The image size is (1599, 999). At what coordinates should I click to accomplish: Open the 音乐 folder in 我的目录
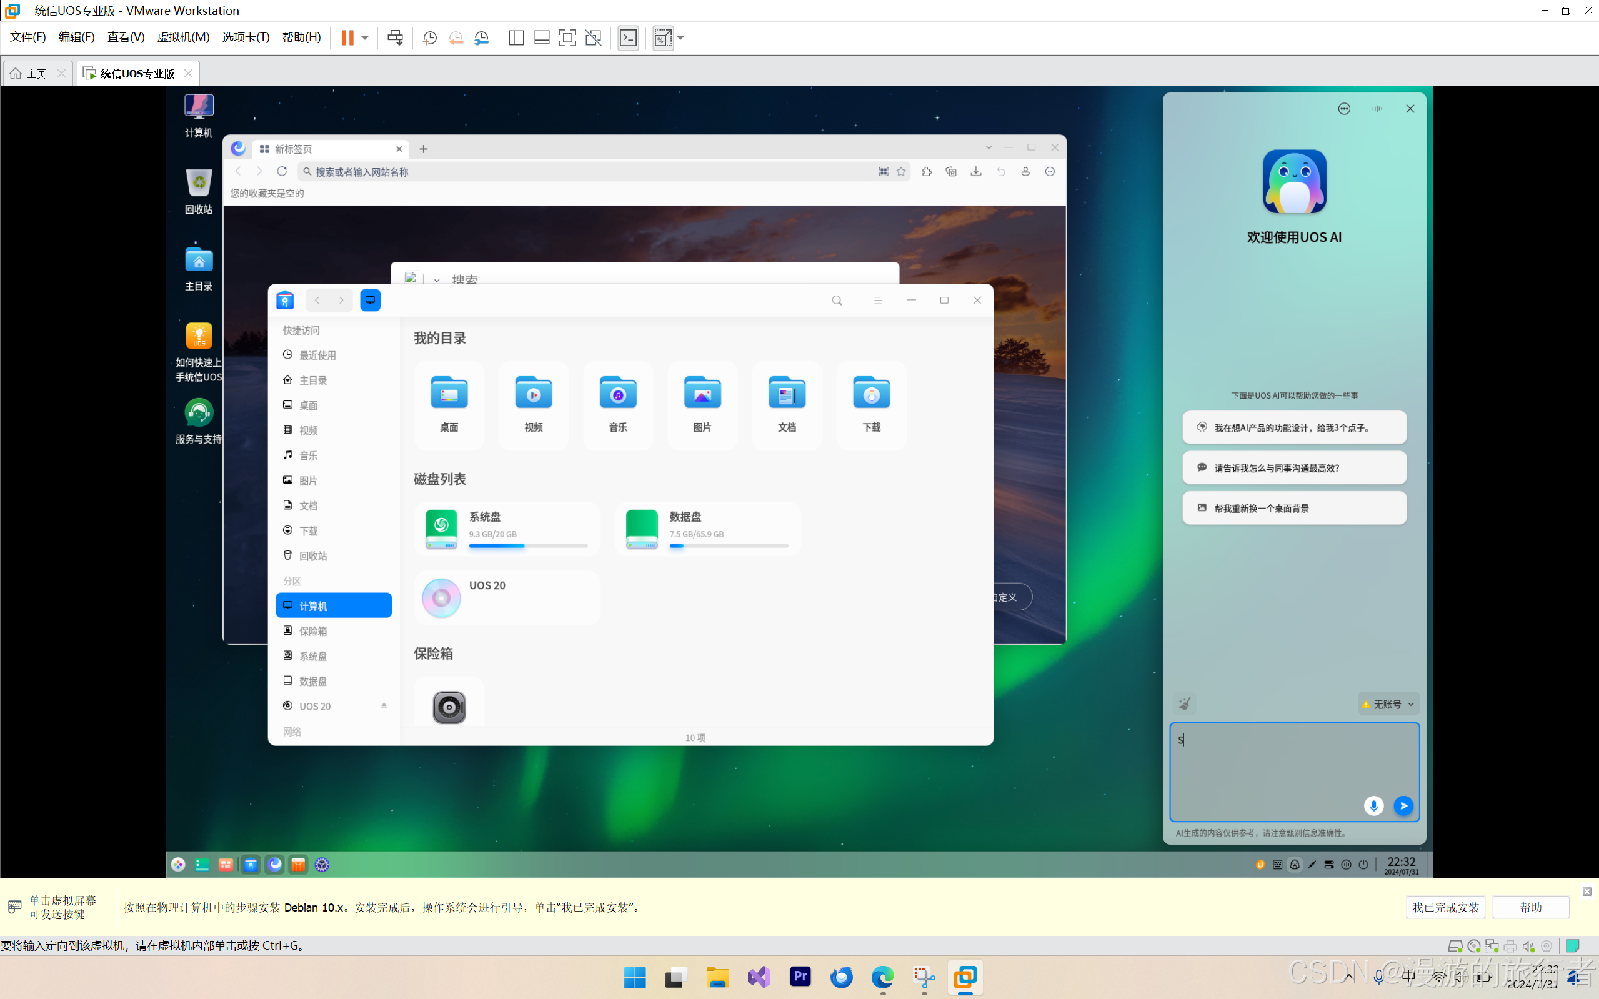618,404
